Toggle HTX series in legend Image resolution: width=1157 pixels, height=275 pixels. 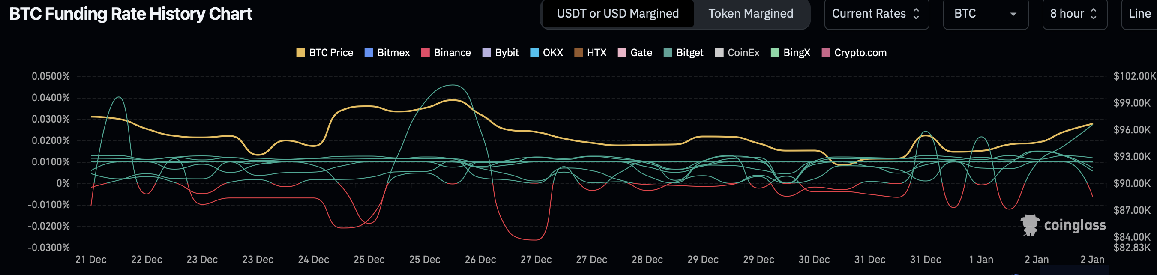point(590,53)
